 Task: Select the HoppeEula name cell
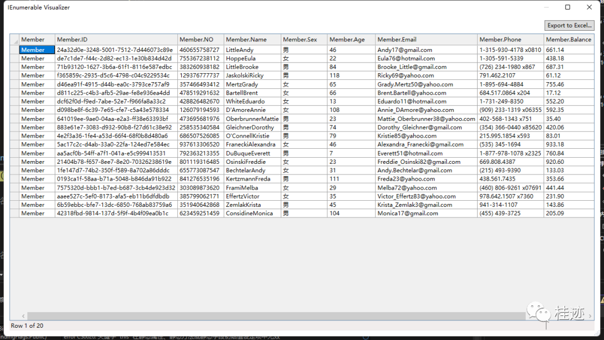252,58
